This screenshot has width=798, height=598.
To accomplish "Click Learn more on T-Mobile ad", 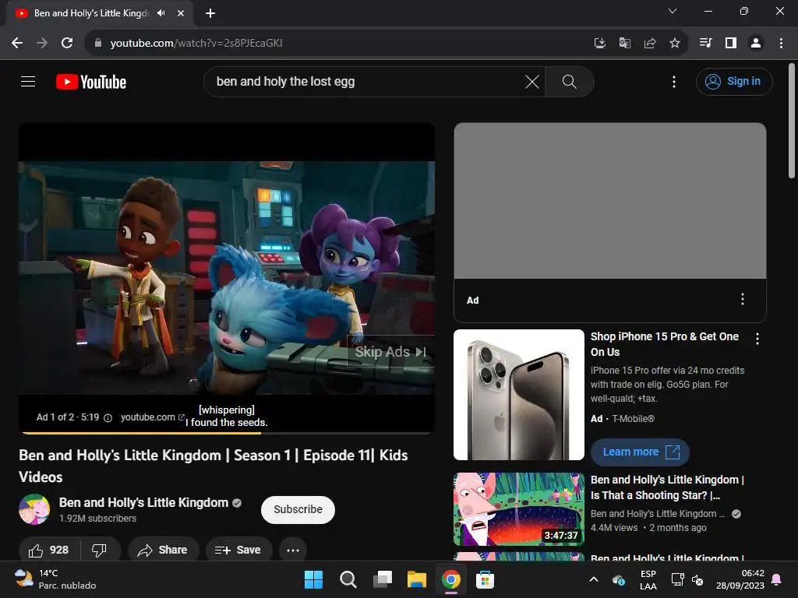I will (640, 452).
